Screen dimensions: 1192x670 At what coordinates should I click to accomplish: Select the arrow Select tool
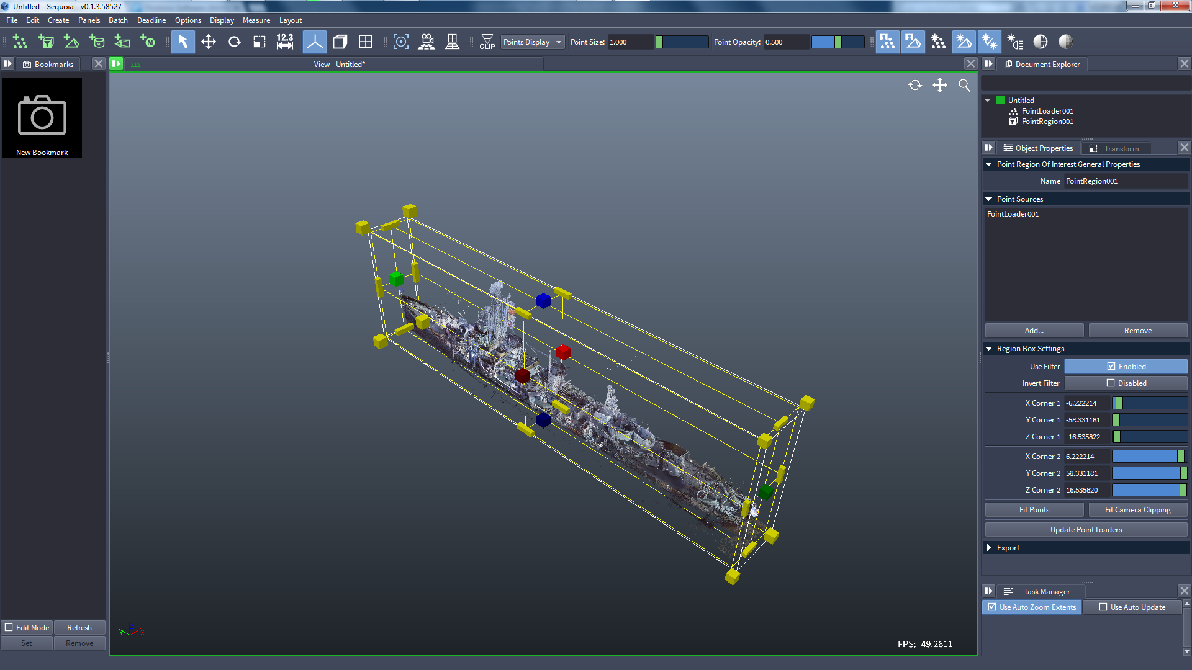point(183,42)
